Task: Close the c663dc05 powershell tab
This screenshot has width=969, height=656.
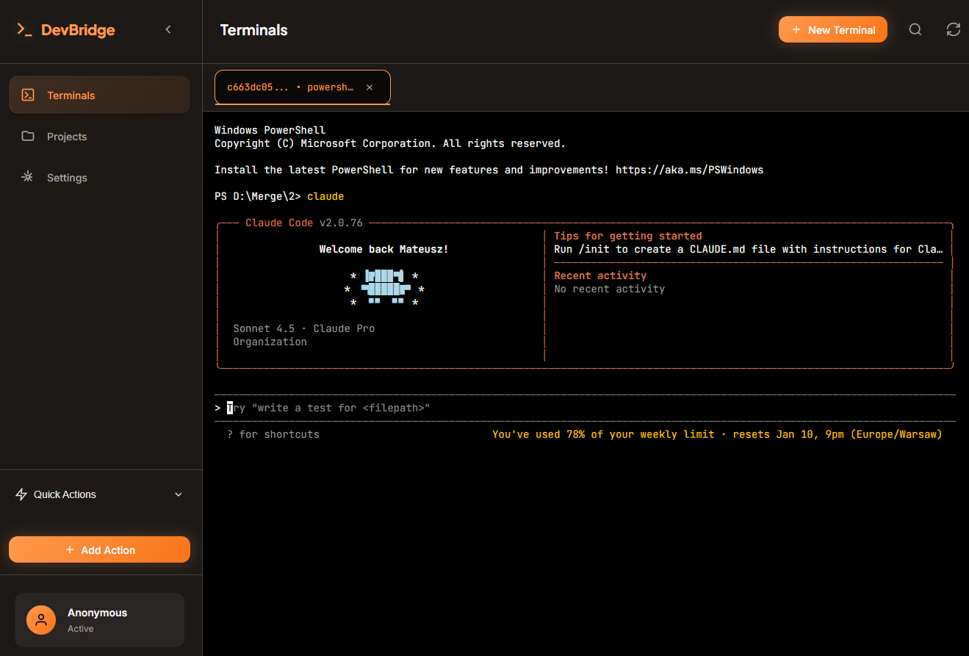Action: [x=370, y=87]
